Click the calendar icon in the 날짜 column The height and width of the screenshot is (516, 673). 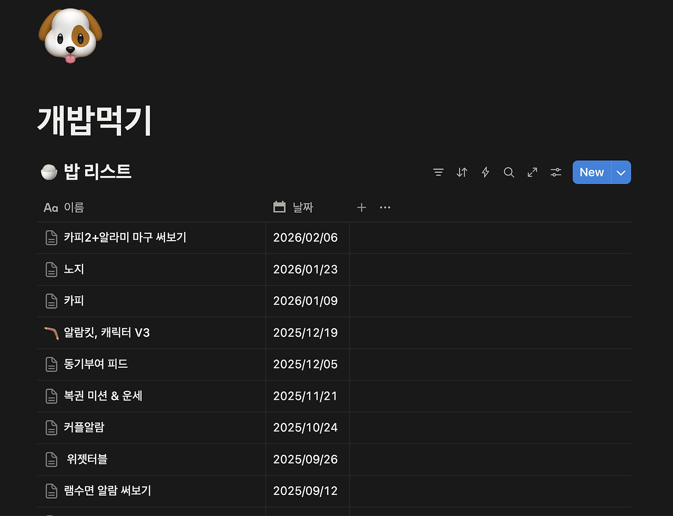coord(279,207)
